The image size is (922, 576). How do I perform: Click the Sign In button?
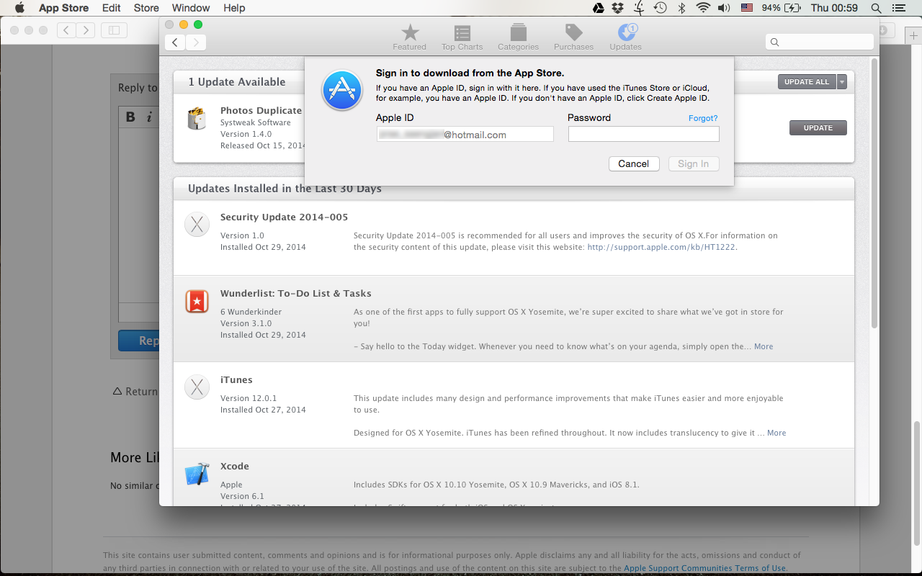[693, 163]
